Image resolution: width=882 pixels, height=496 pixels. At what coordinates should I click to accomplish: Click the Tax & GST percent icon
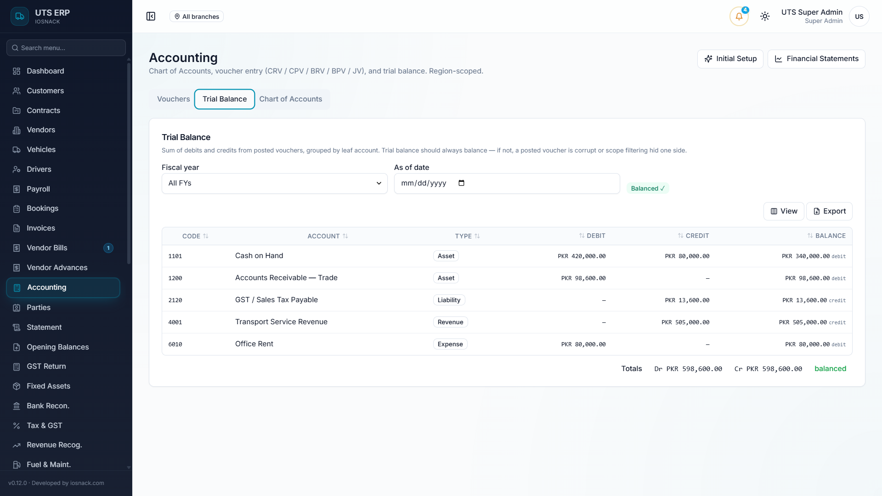click(x=17, y=426)
